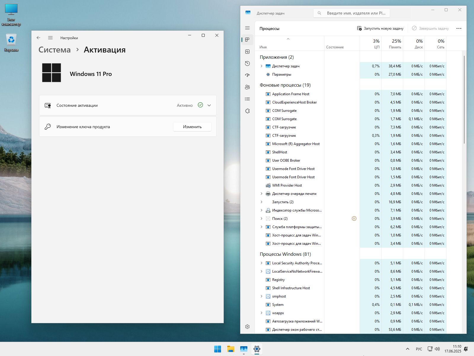Sort processes by Память column

click(x=392, y=44)
